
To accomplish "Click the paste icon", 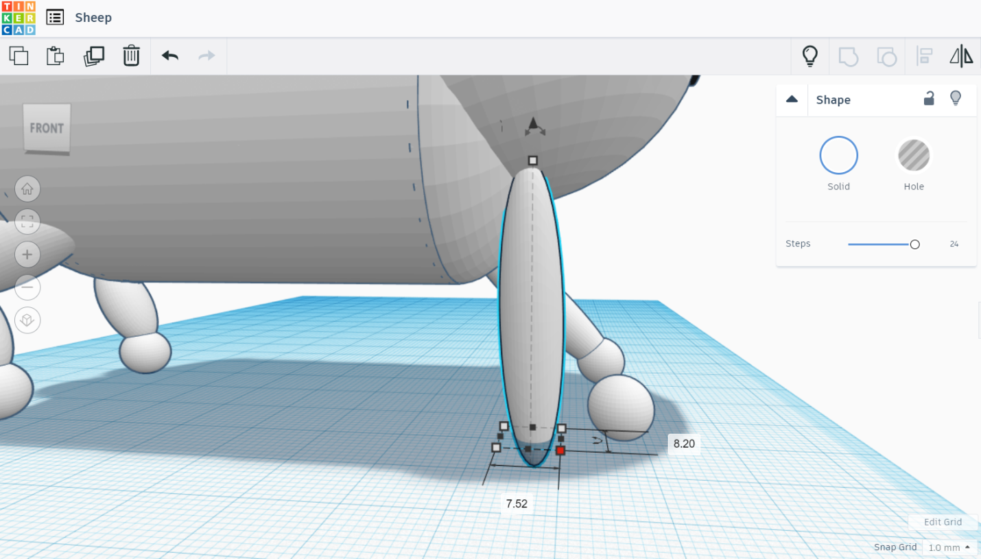I will (55, 56).
